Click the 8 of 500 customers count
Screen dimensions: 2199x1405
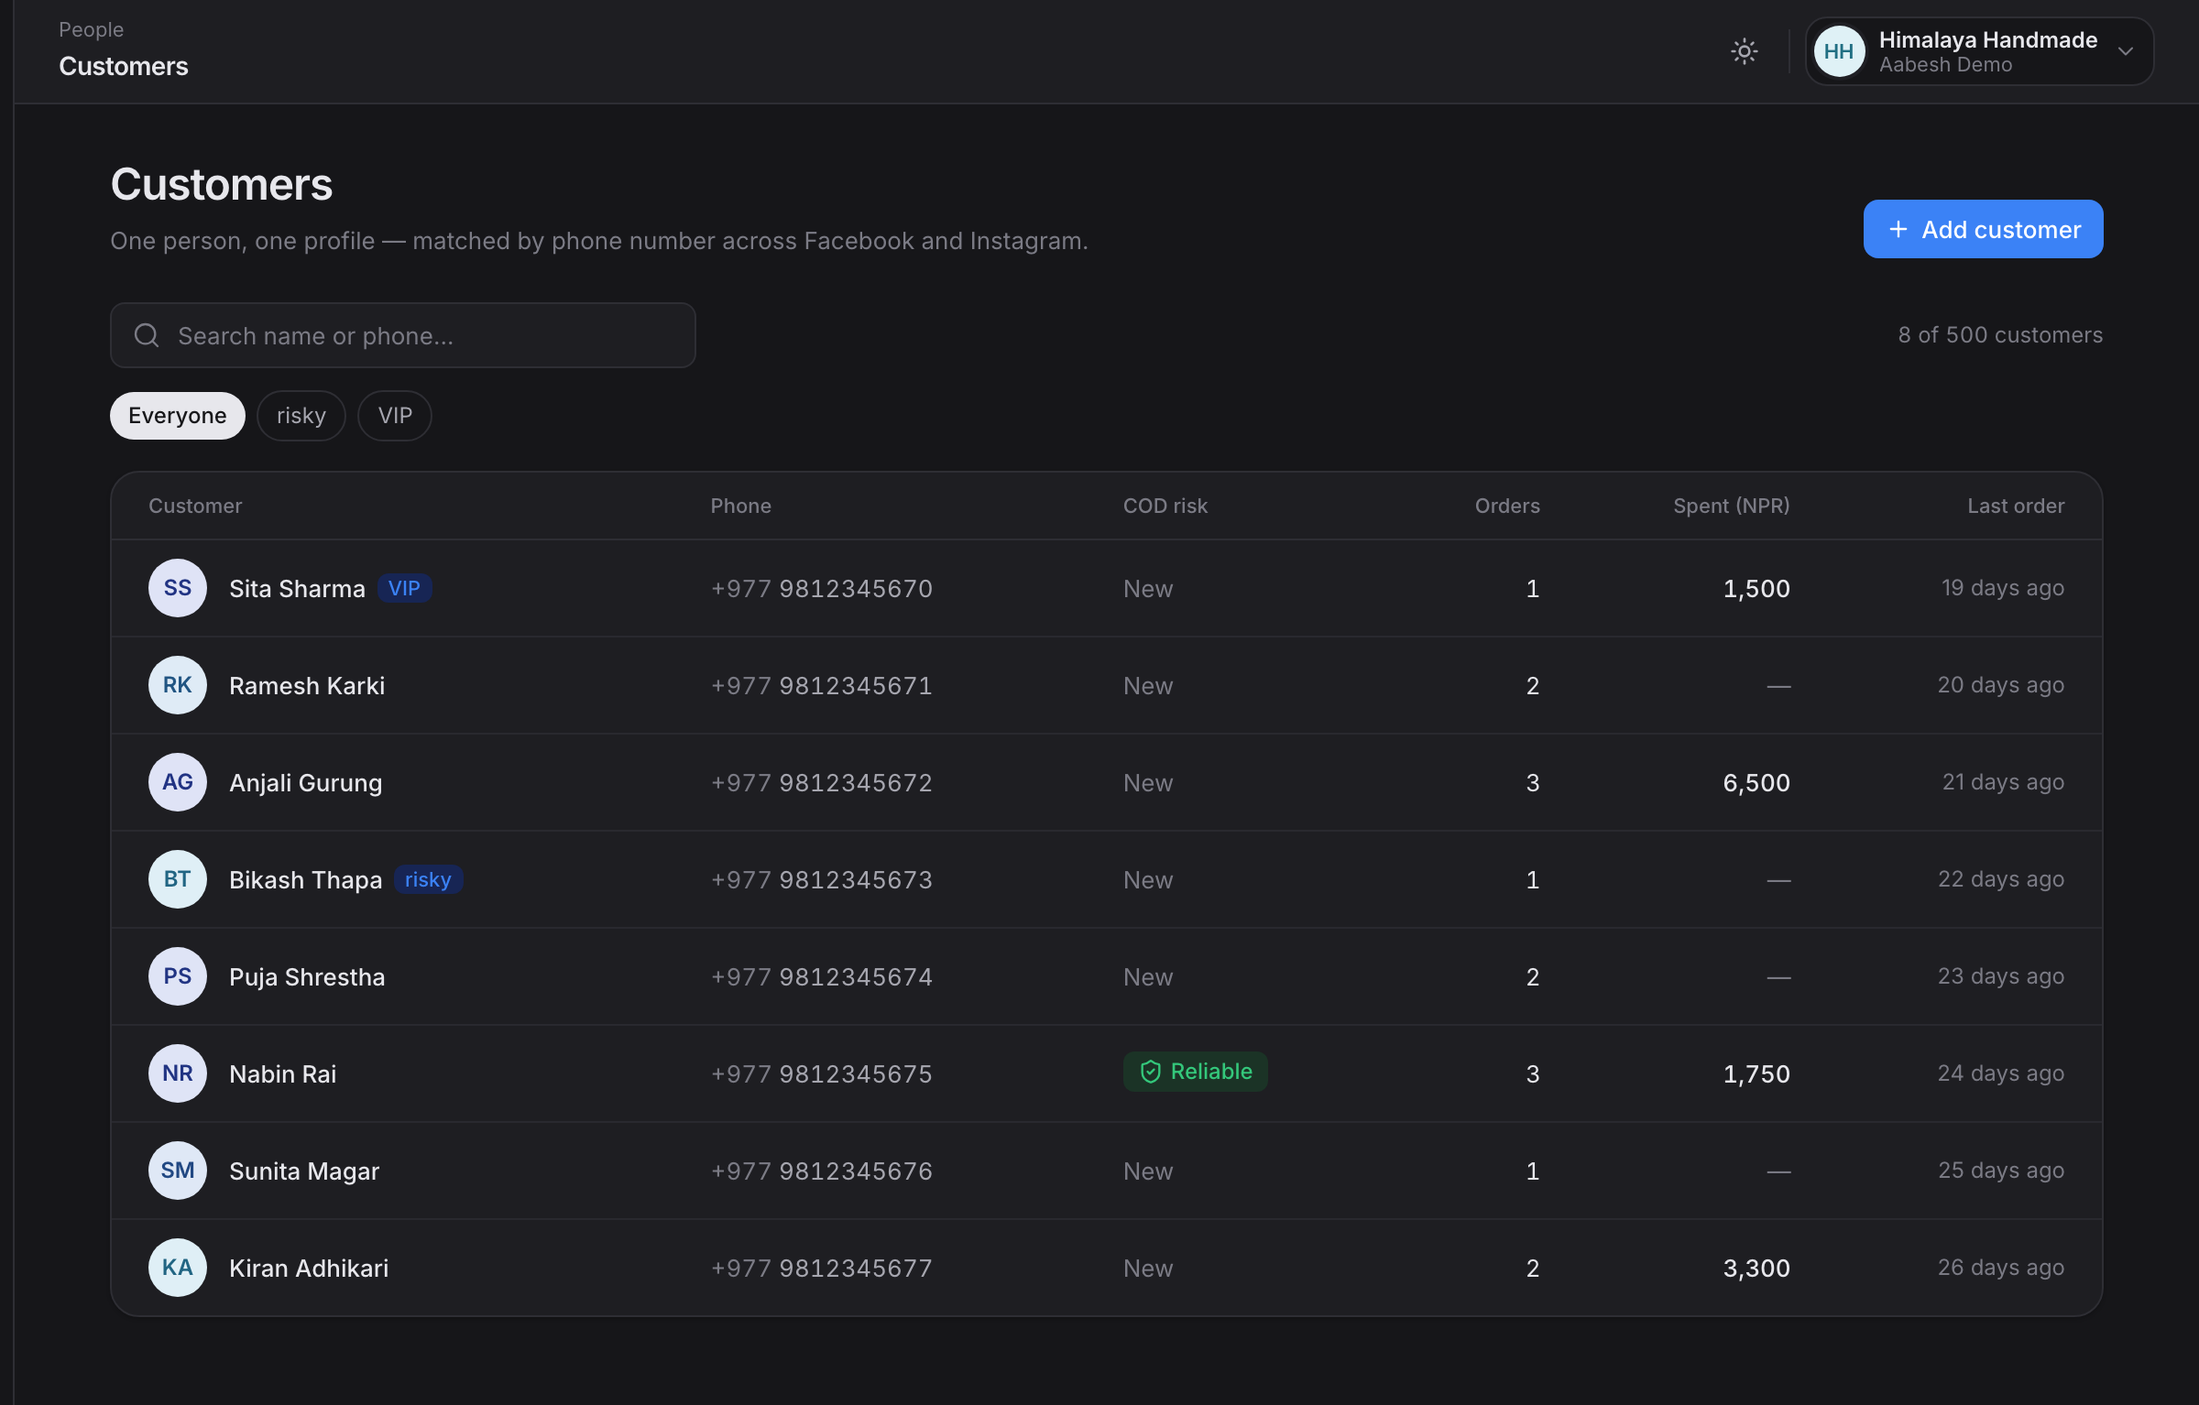2000,335
